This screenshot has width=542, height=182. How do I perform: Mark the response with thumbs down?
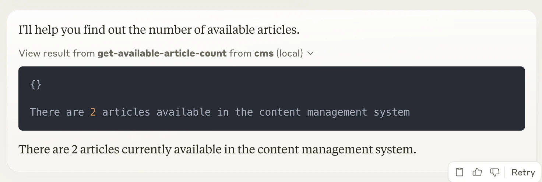point(495,172)
